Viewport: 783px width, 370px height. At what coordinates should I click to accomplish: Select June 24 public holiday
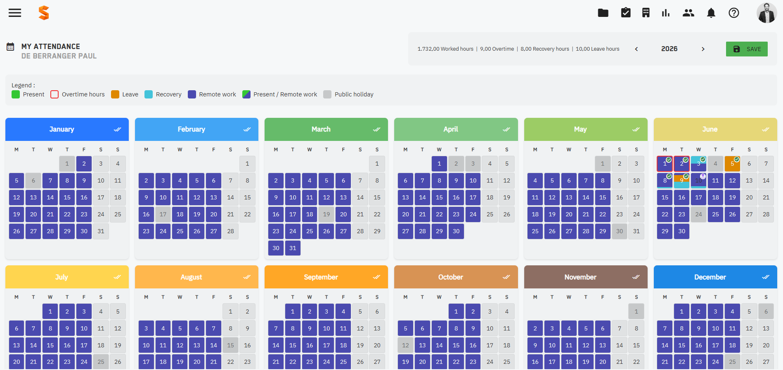tap(698, 215)
